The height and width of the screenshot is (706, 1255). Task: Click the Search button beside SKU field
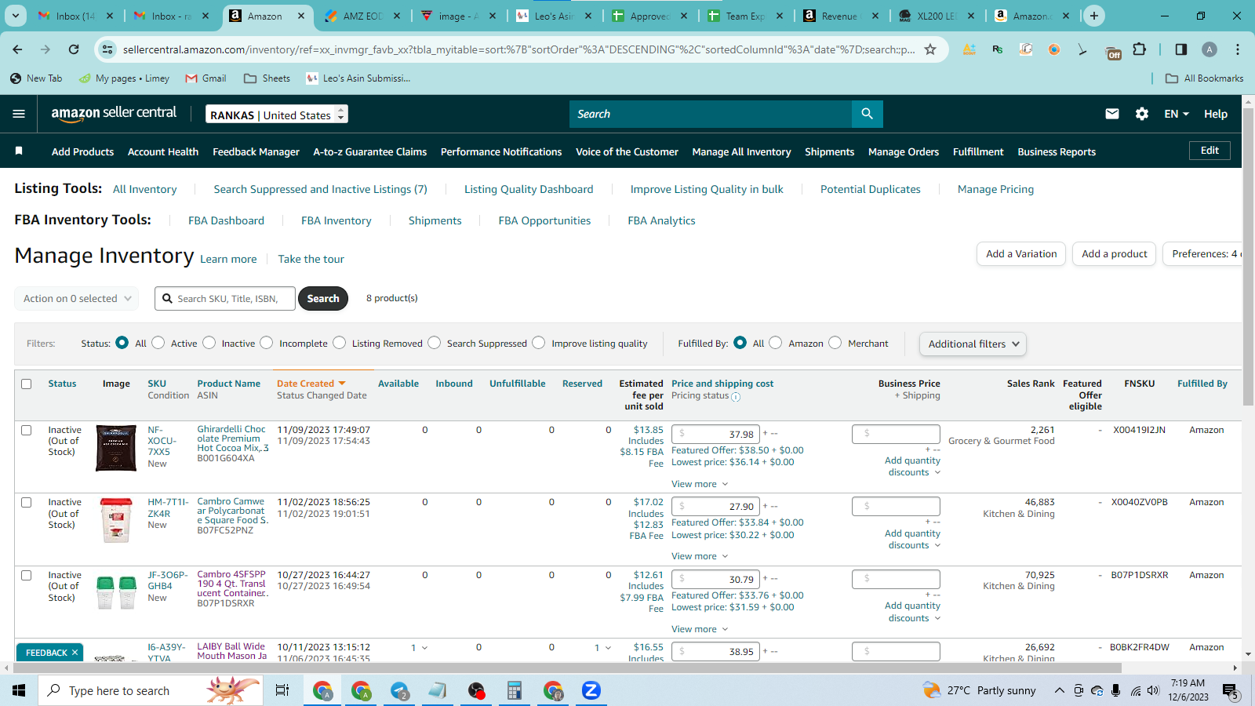click(323, 299)
